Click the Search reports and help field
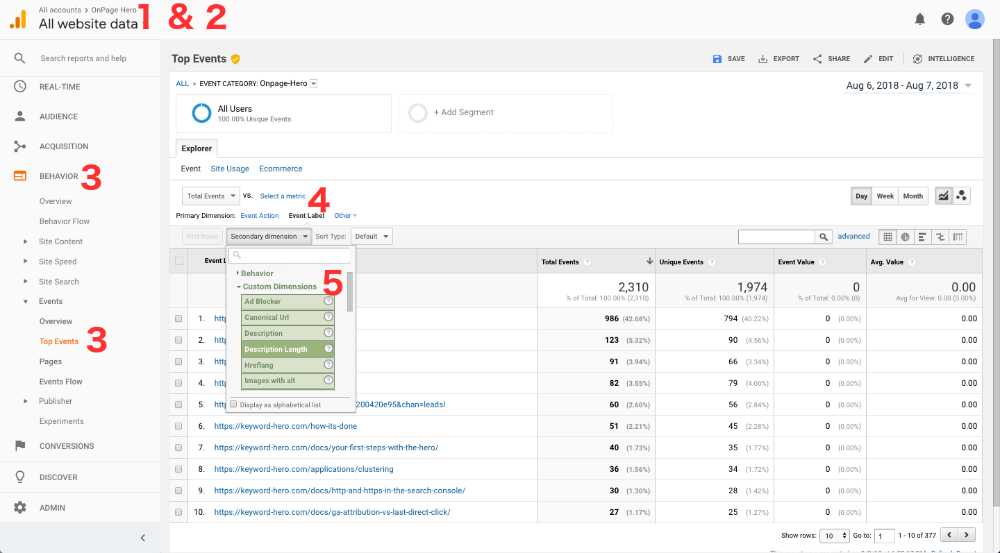Viewport: 1000px width, 553px height. [x=83, y=58]
